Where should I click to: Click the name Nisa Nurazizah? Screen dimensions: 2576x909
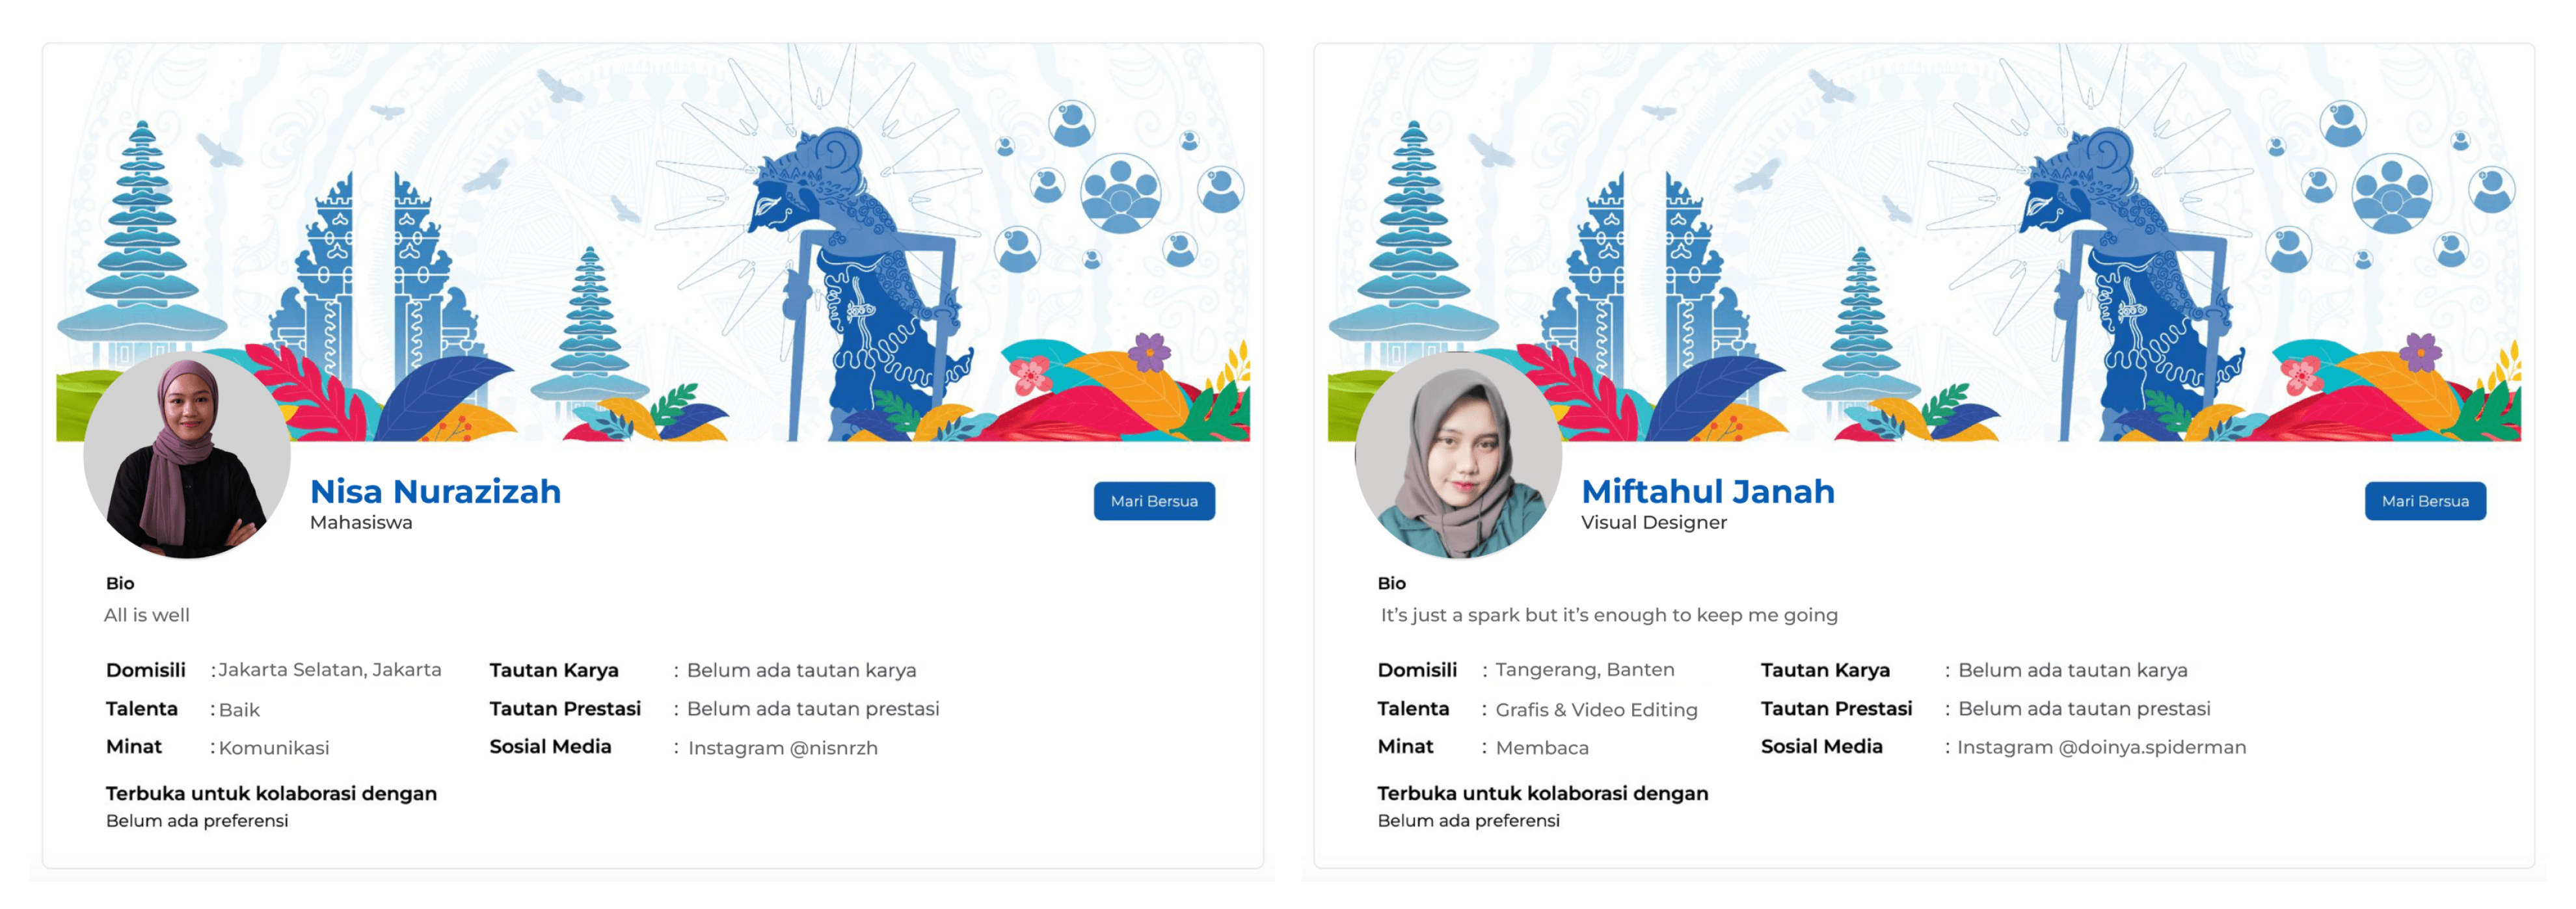click(x=435, y=491)
